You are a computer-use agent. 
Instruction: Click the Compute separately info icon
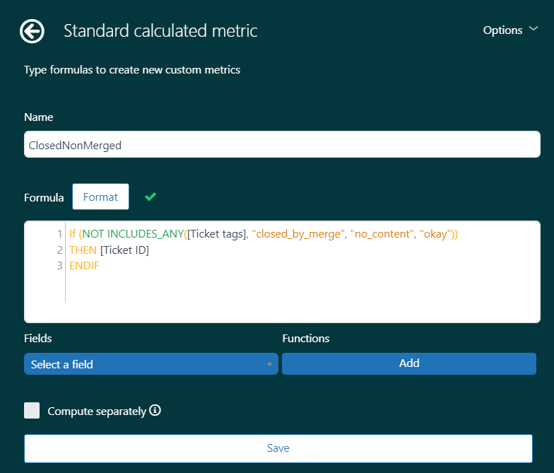coord(155,410)
